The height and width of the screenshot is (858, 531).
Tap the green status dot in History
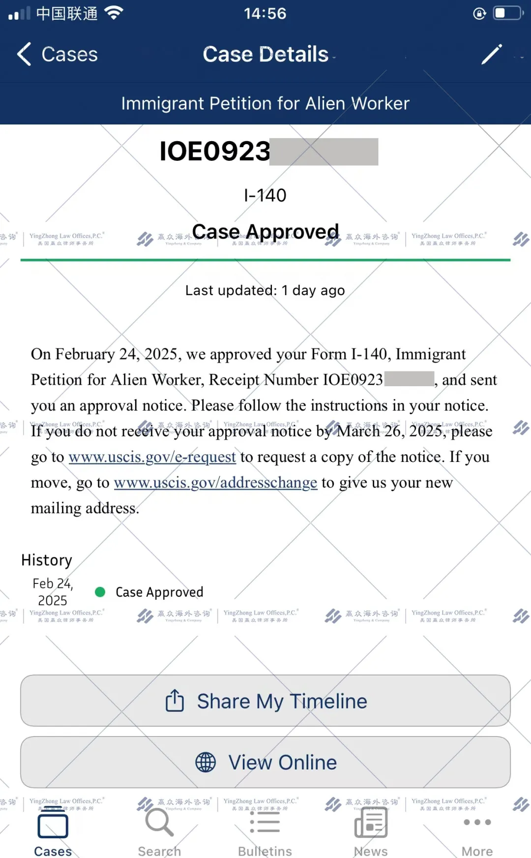coord(100,592)
